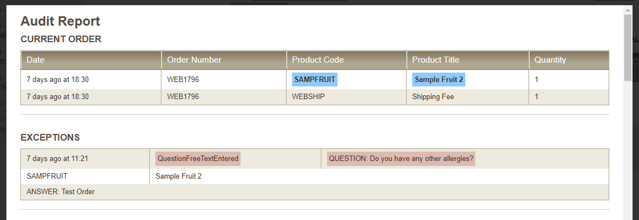Click the WEBSHIP product code cell
The width and height of the screenshot is (639, 220).
coord(347,96)
